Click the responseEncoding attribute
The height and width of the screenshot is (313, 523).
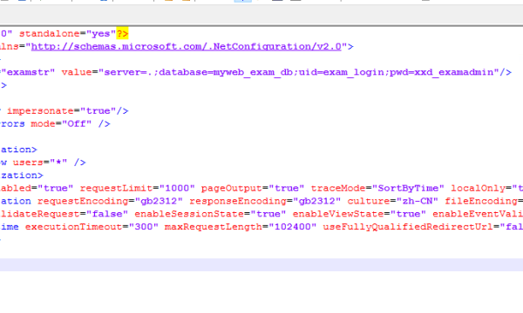click(x=238, y=201)
